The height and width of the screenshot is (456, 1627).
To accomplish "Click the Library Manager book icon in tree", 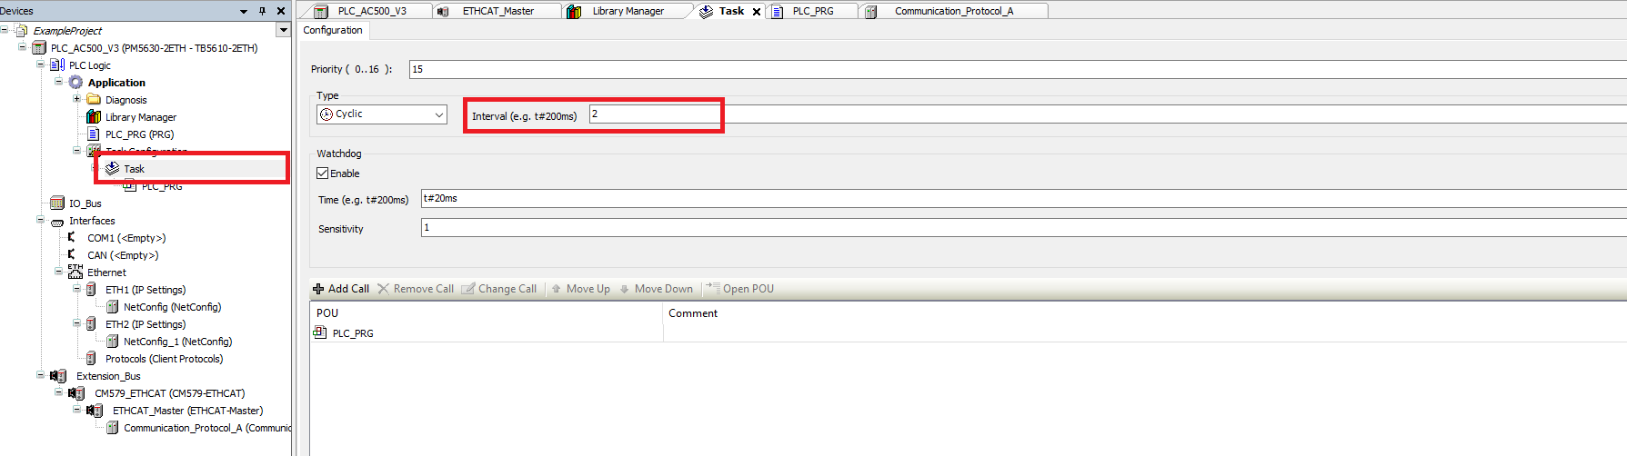I will click(93, 117).
